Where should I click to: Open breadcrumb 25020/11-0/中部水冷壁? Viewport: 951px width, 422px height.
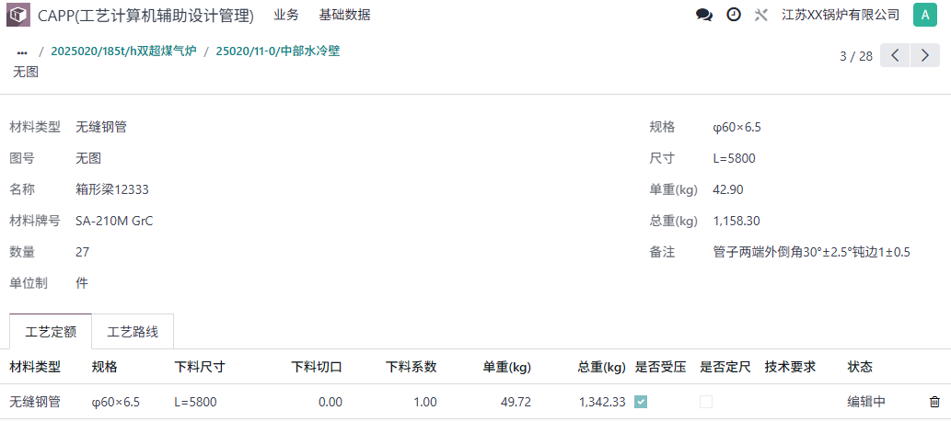[x=278, y=51]
